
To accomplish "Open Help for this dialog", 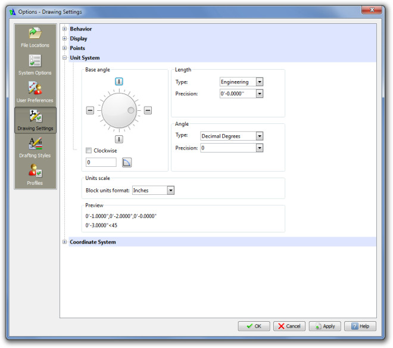I will point(360,326).
